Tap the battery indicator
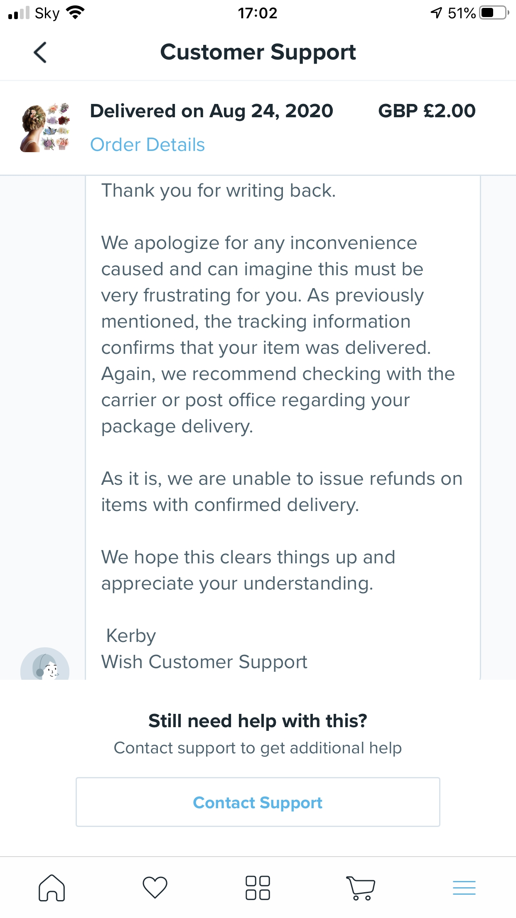 (492, 12)
